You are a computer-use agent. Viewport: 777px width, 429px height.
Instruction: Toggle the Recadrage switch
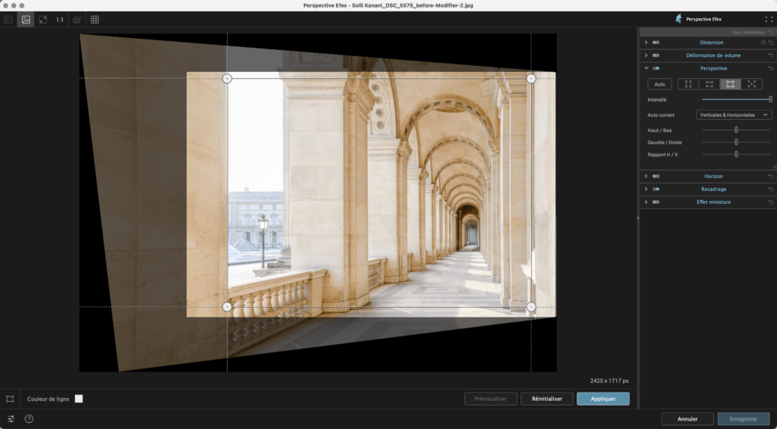tap(656, 189)
